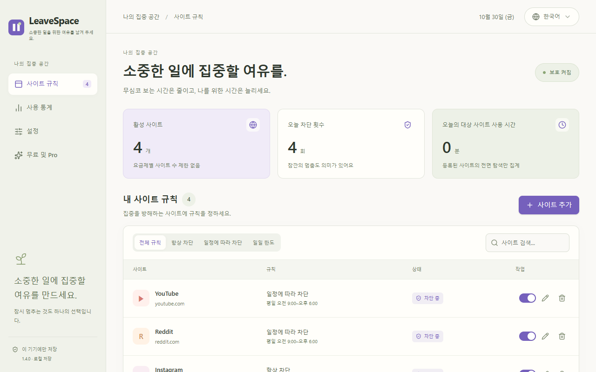Click the magnifier icon in site search
This screenshot has width=596, height=372.
coord(494,243)
